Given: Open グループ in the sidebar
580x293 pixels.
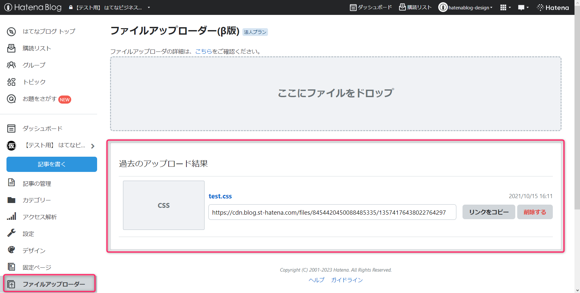Looking at the screenshot, I should (34, 65).
